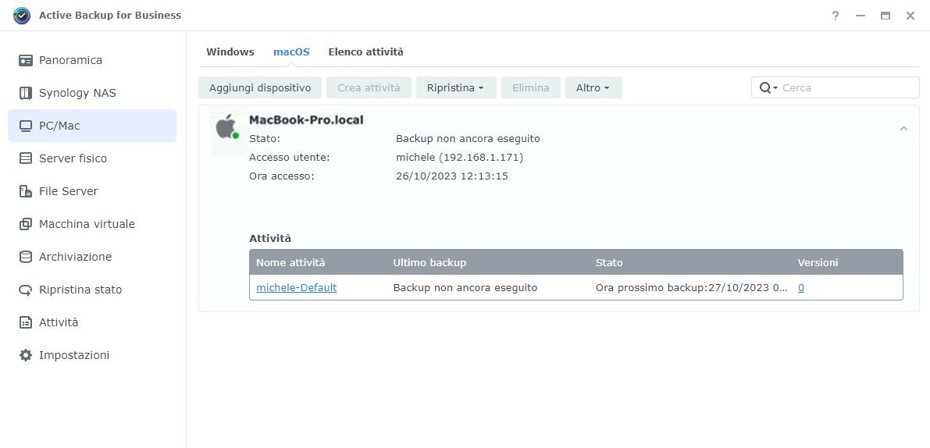The image size is (930, 448).
Task: Open Ripristina stato section
Action: tap(92, 290)
